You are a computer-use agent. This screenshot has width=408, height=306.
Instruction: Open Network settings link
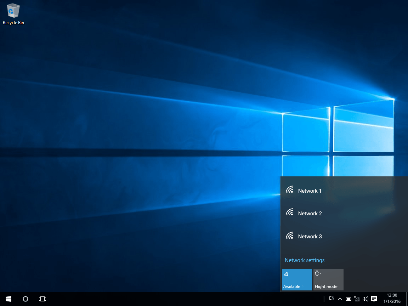[x=305, y=260]
